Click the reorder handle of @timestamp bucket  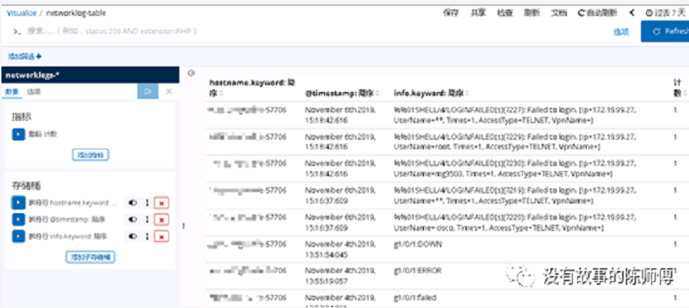pos(147,220)
